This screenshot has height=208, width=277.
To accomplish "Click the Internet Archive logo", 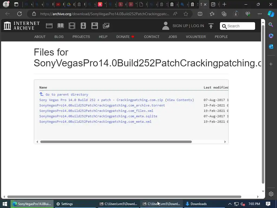I will [x=22, y=26].
